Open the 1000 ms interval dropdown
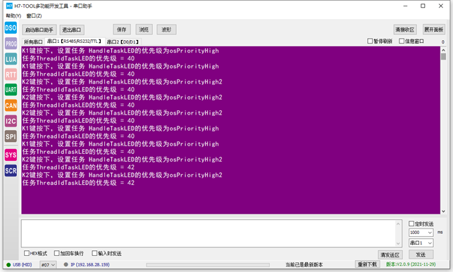The height and width of the screenshot is (272, 453). pos(421,233)
